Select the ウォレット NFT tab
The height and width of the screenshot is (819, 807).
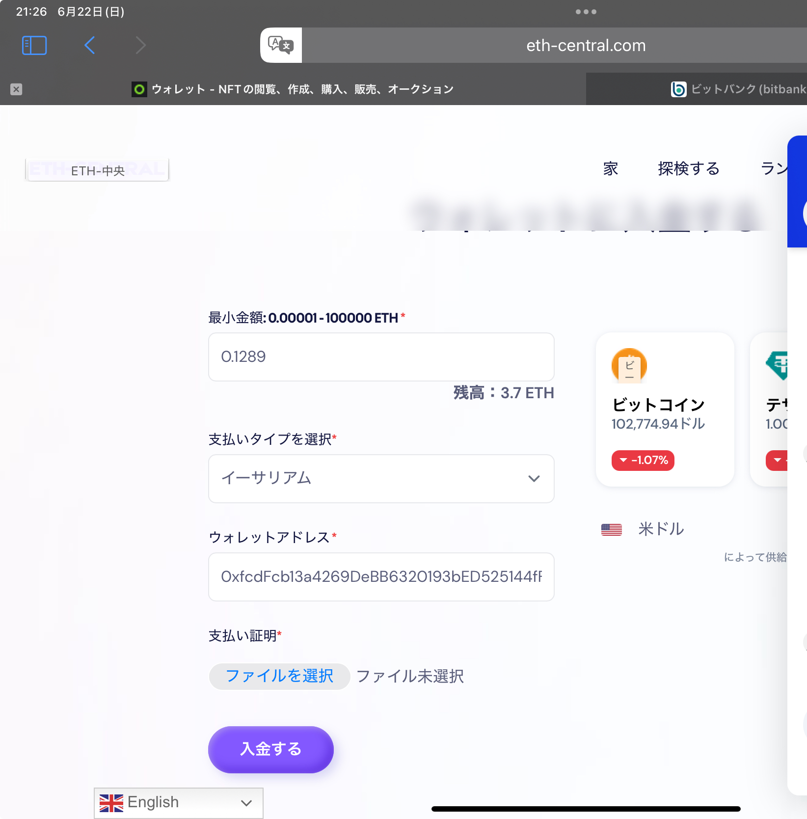point(293,89)
